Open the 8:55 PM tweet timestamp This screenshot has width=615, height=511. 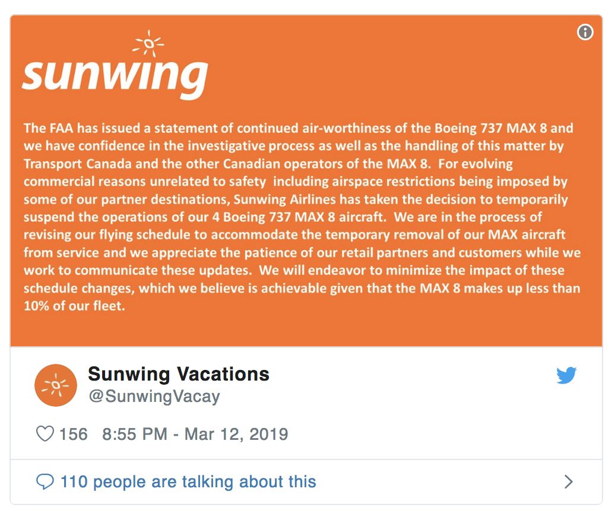(x=135, y=435)
